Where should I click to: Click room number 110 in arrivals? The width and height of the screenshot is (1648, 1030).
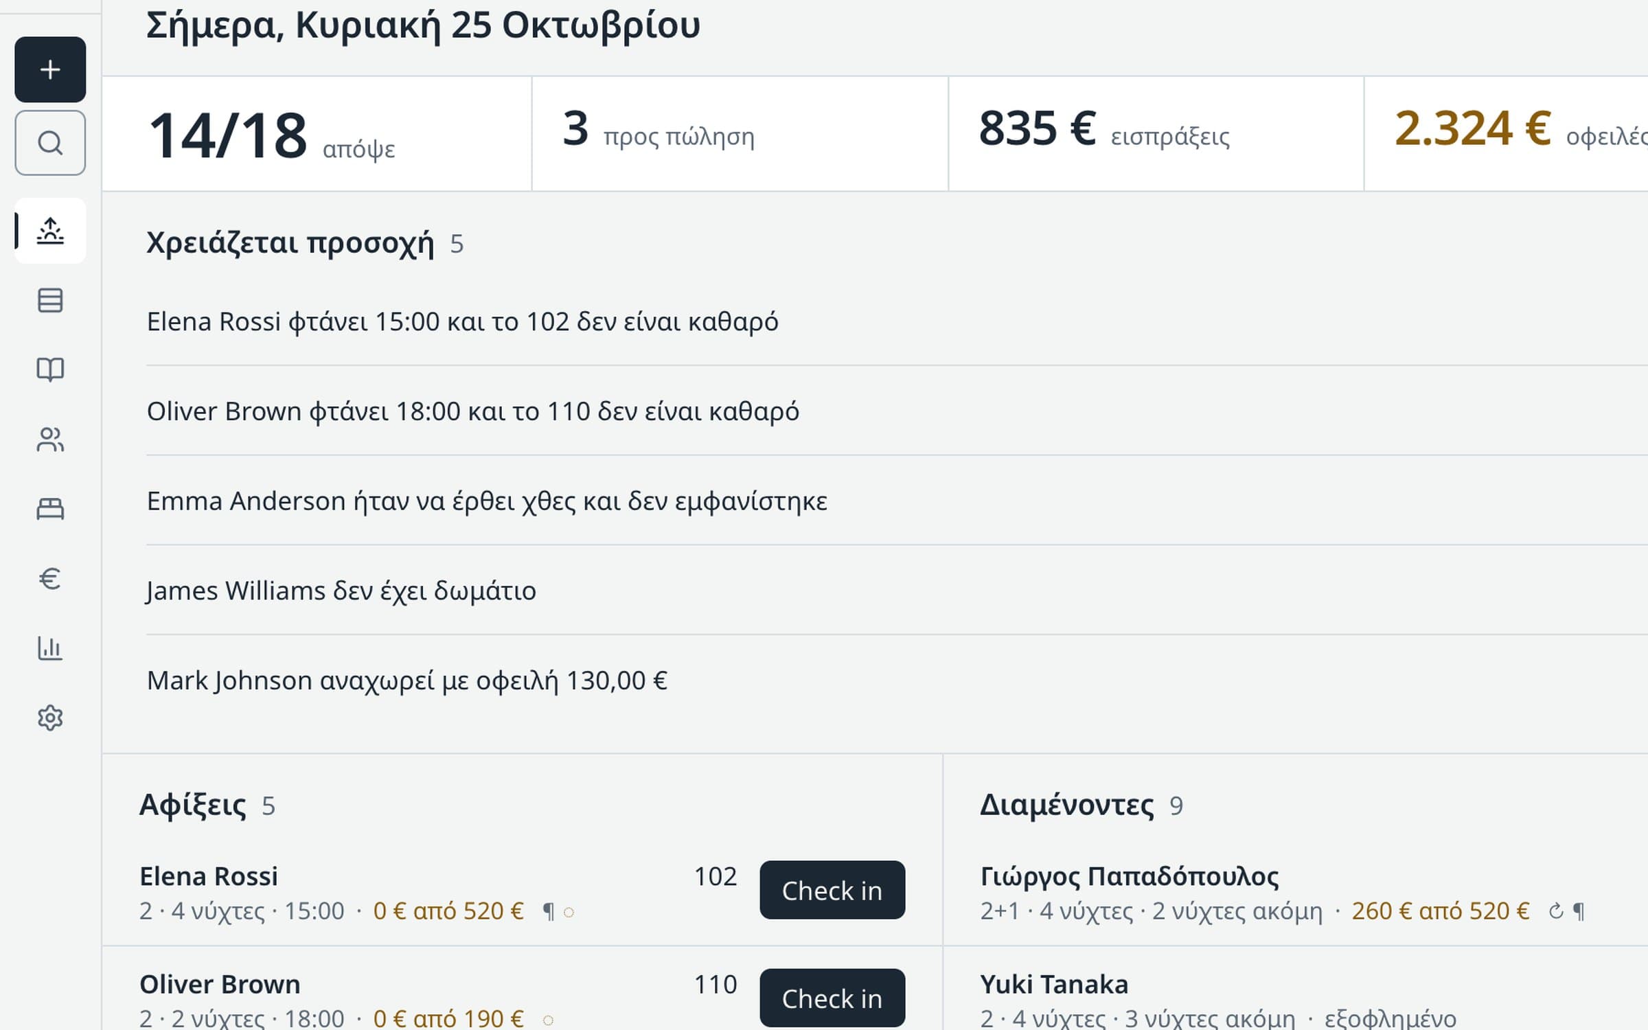click(x=716, y=984)
